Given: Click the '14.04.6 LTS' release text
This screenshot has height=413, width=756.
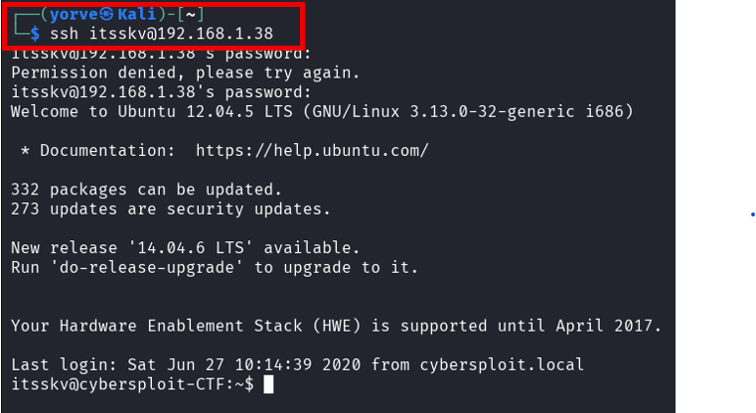Looking at the screenshot, I should click(191, 248).
